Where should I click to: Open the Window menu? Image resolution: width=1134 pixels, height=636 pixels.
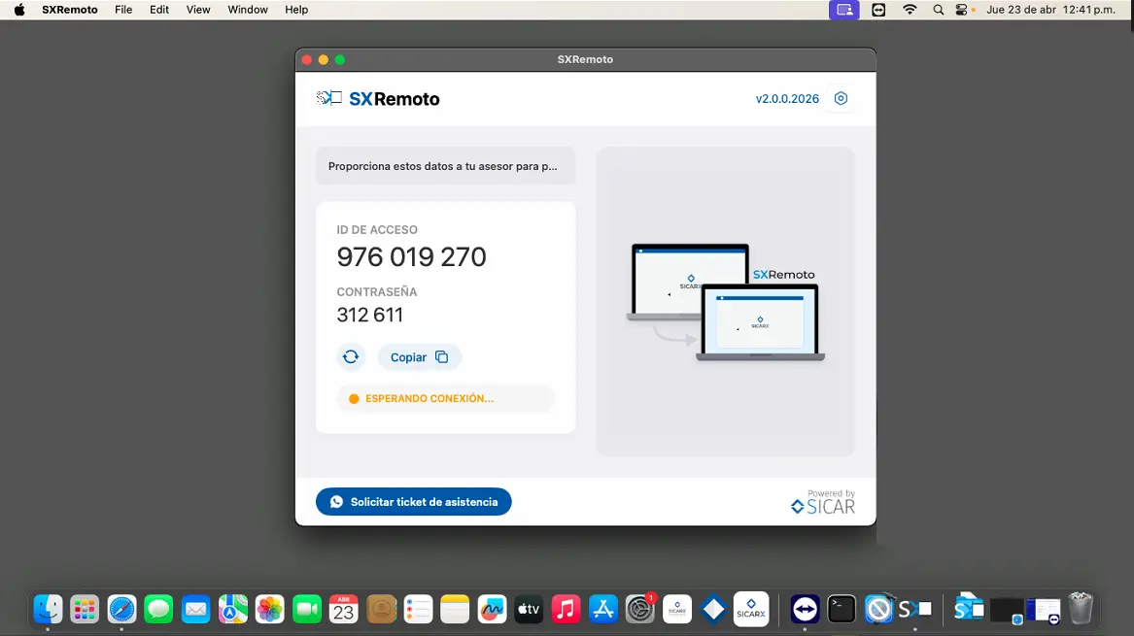(248, 10)
